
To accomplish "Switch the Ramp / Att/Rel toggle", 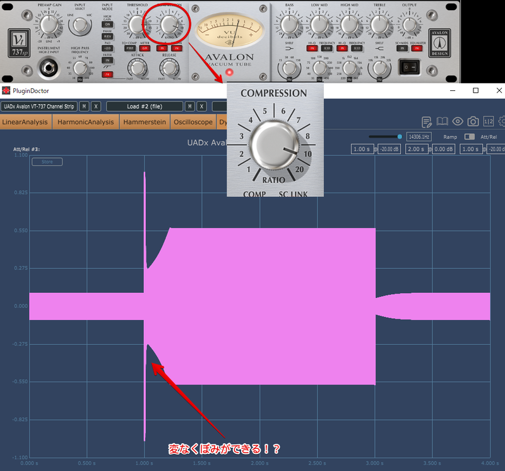I will [469, 136].
